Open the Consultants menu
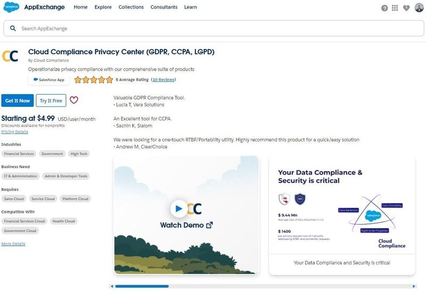The image size is (426, 292). (x=164, y=7)
